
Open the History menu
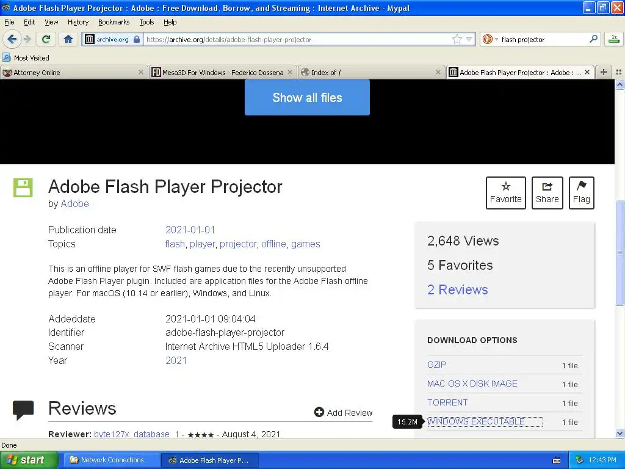[78, 22]
